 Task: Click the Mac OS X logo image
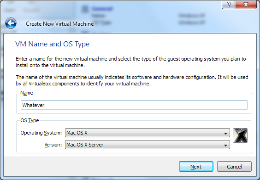pos(240,135)
